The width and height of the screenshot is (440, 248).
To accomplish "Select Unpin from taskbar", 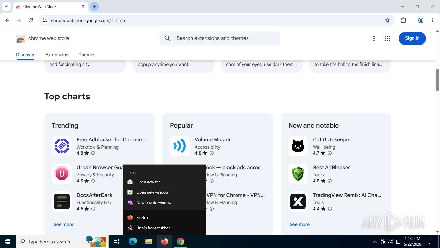I will pos(165,228).
